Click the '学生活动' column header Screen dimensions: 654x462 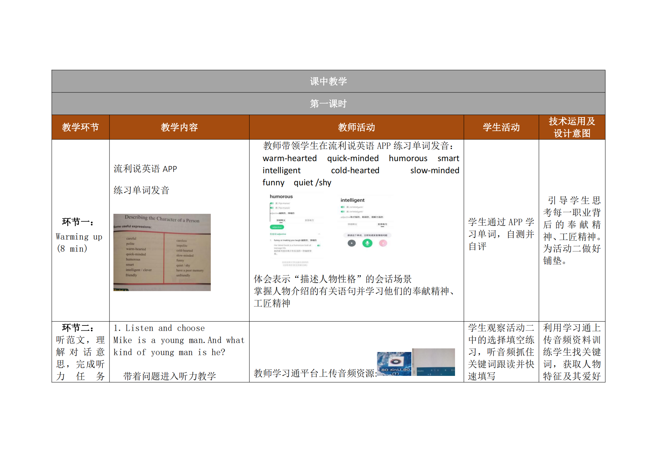click(501, 127)
